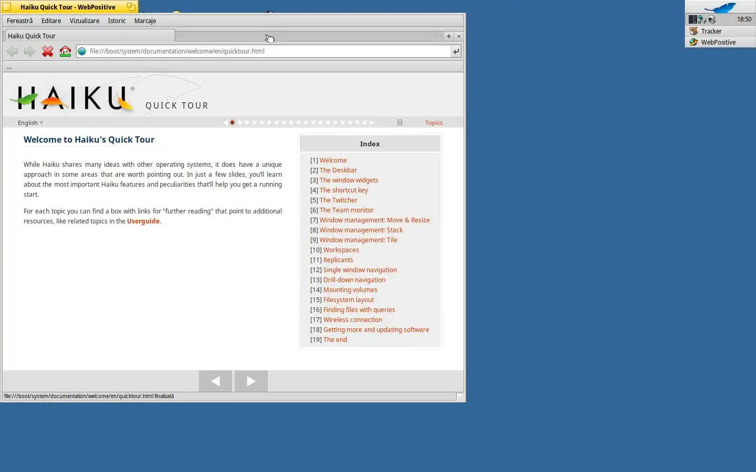
Task: Open the Haiku leaf Deskbar menu
Action: pos(720,7)
